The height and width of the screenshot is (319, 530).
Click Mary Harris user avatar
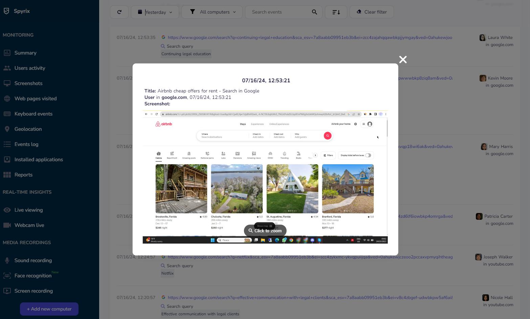click(x=484, y=147)
